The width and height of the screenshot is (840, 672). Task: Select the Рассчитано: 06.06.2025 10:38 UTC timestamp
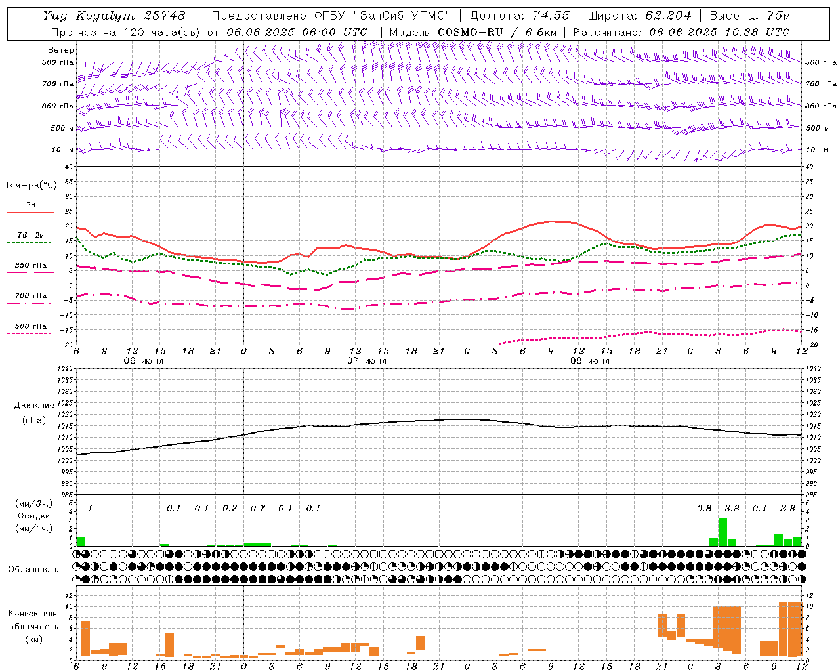(x=681, y=32)
